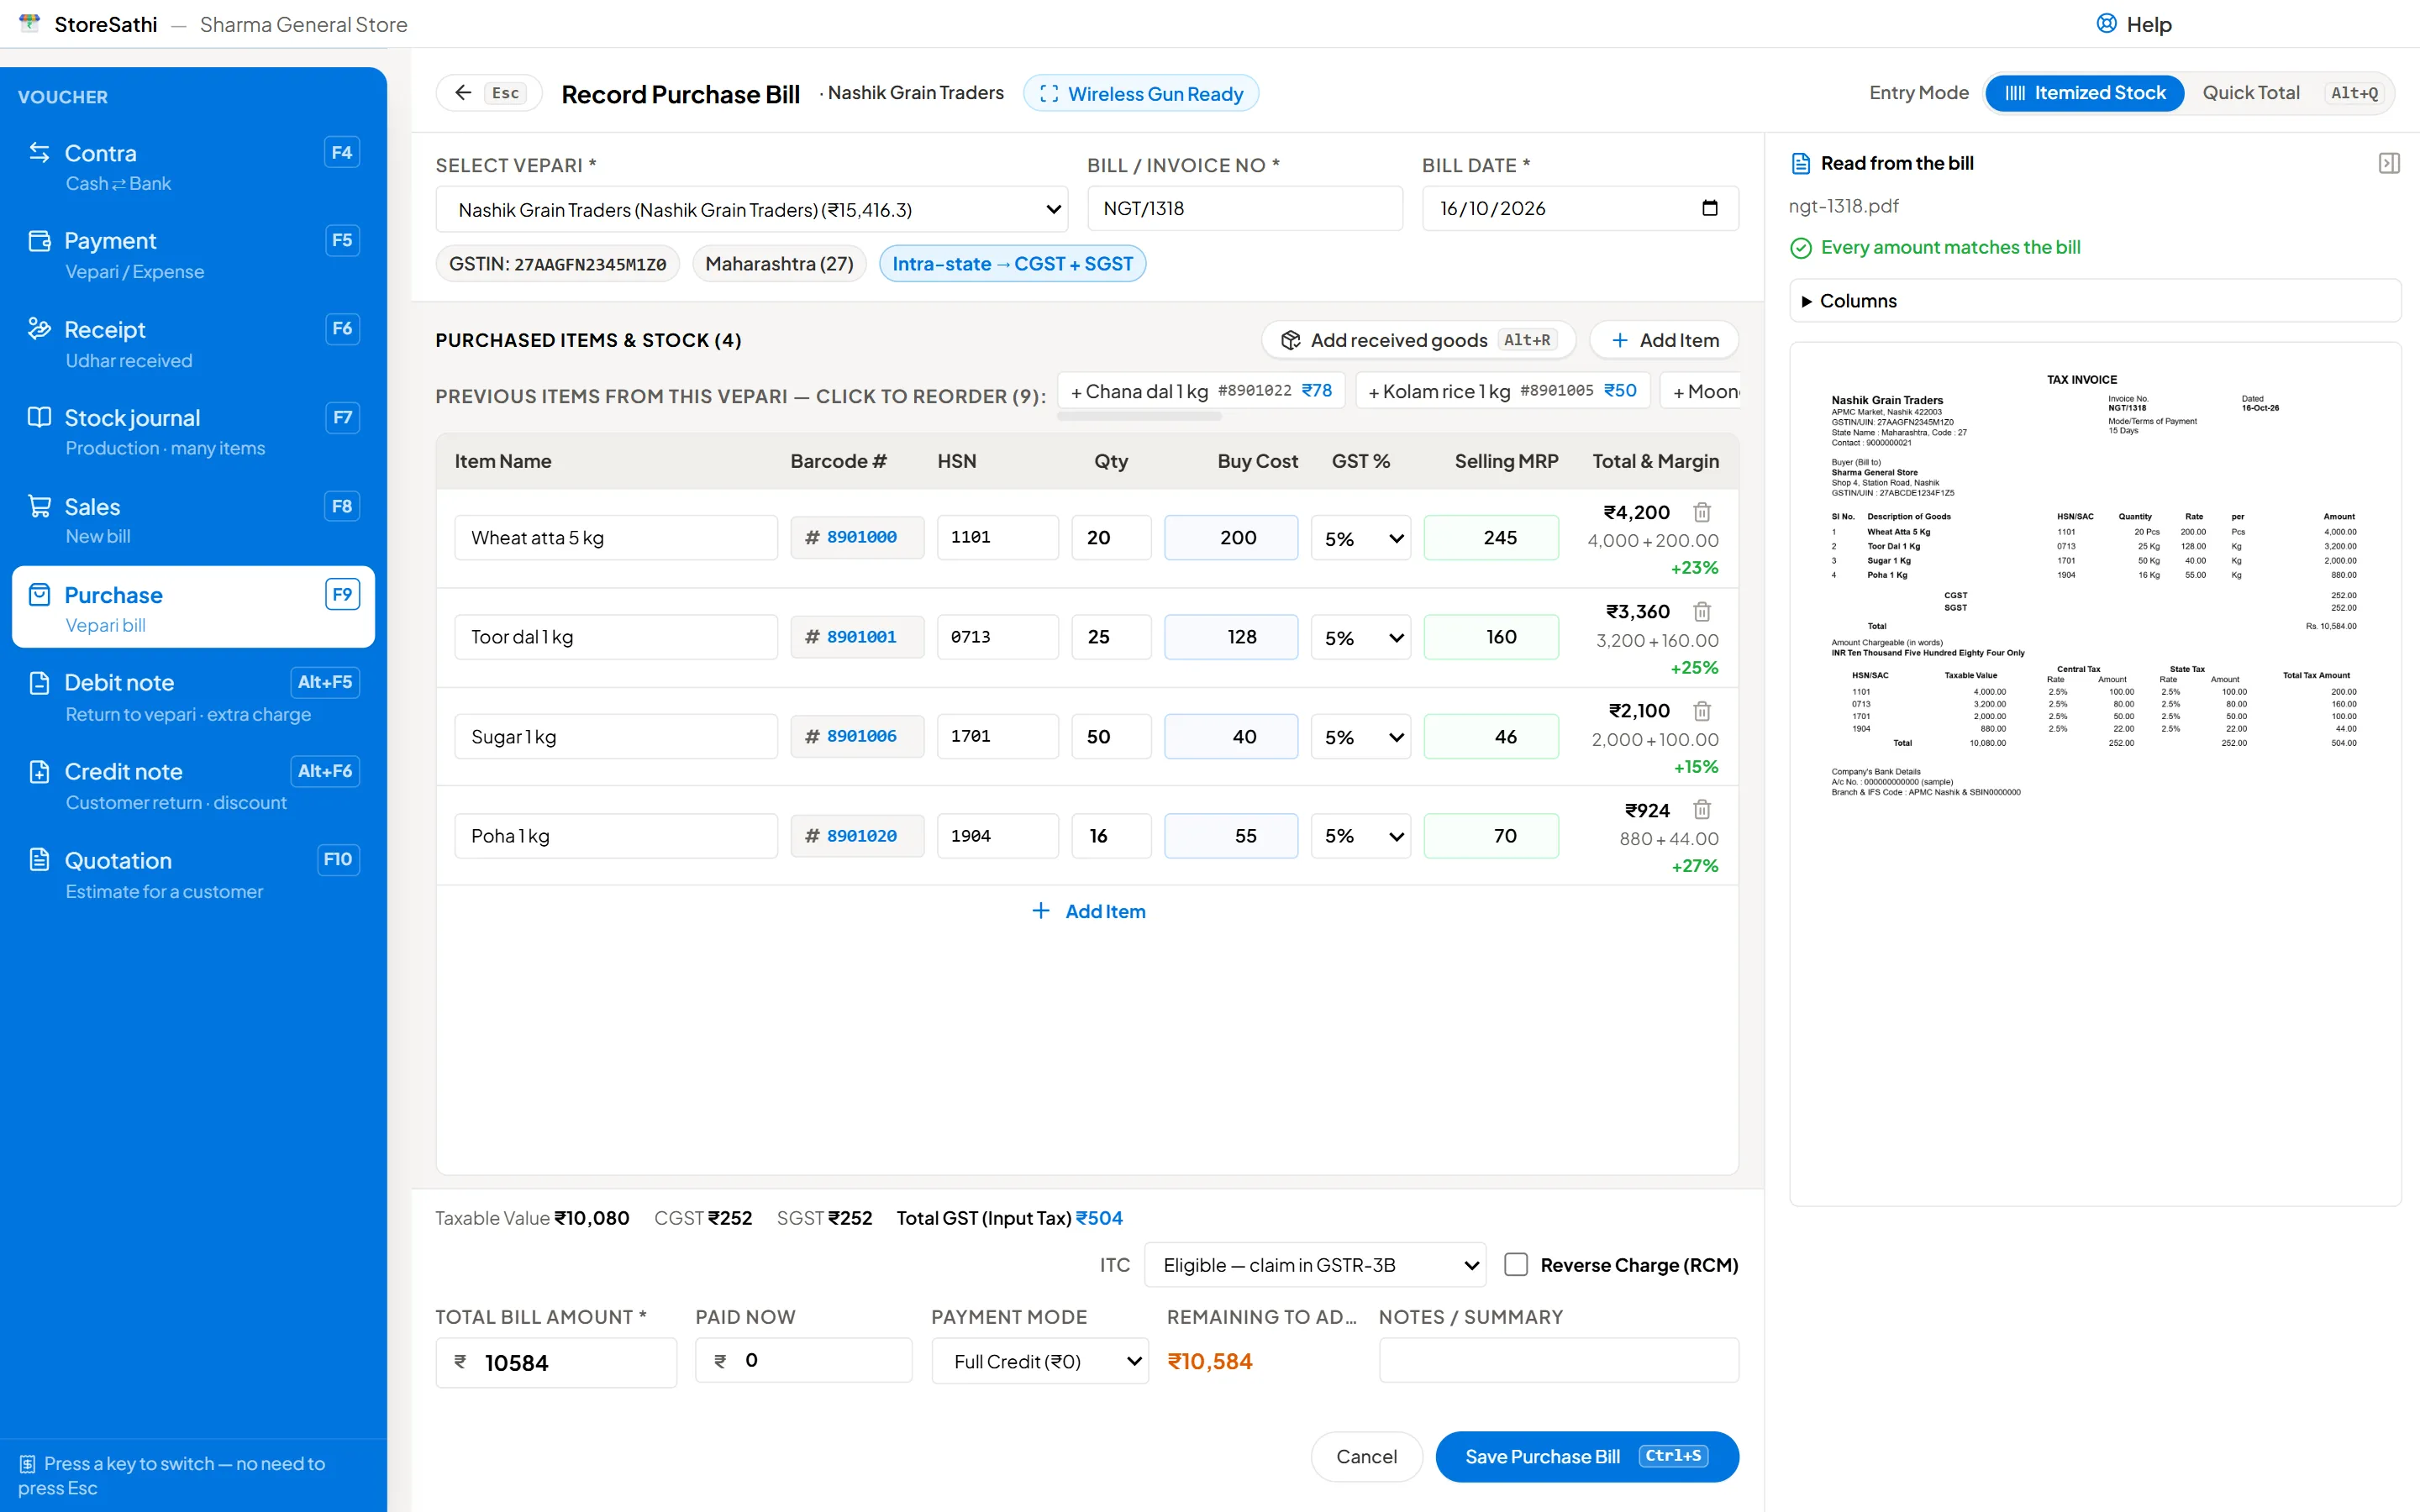Click the Read from the bill document icon
This screenshot has height=1512, width=2420.
[x=1800, y=163]
